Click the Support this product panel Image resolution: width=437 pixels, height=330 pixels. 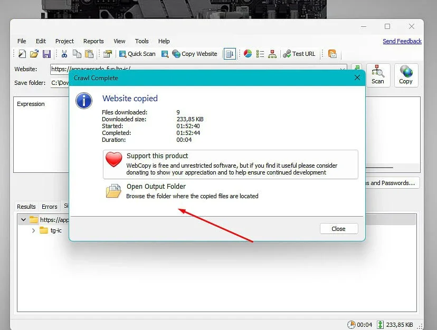pyautogui.click(x=230, y=164)
